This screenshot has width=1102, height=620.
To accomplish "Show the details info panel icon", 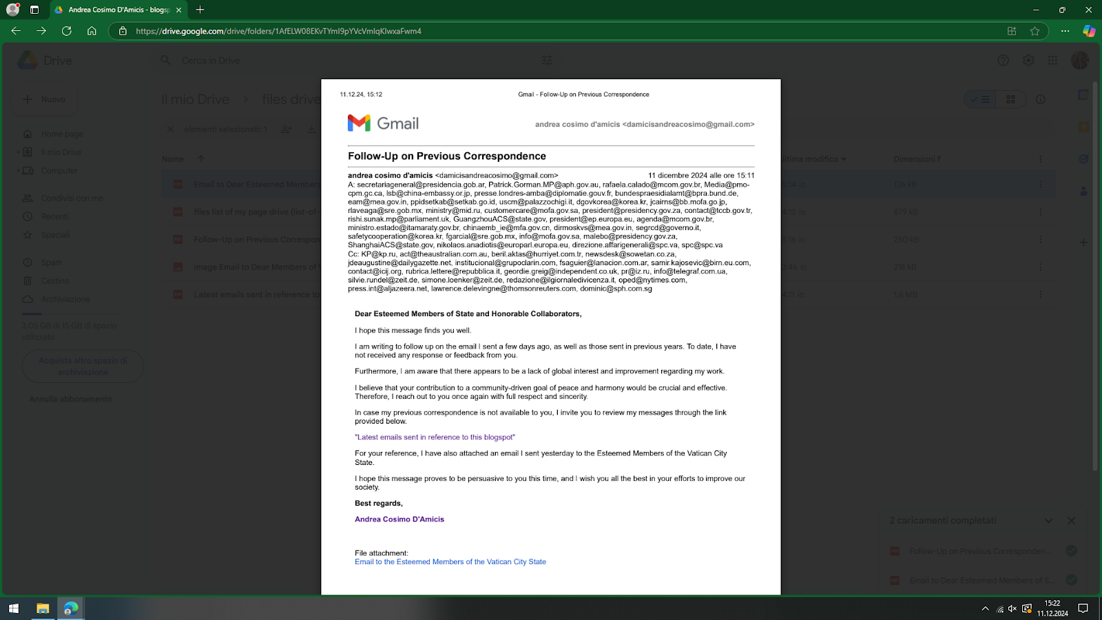I will tap(1041, 99).
